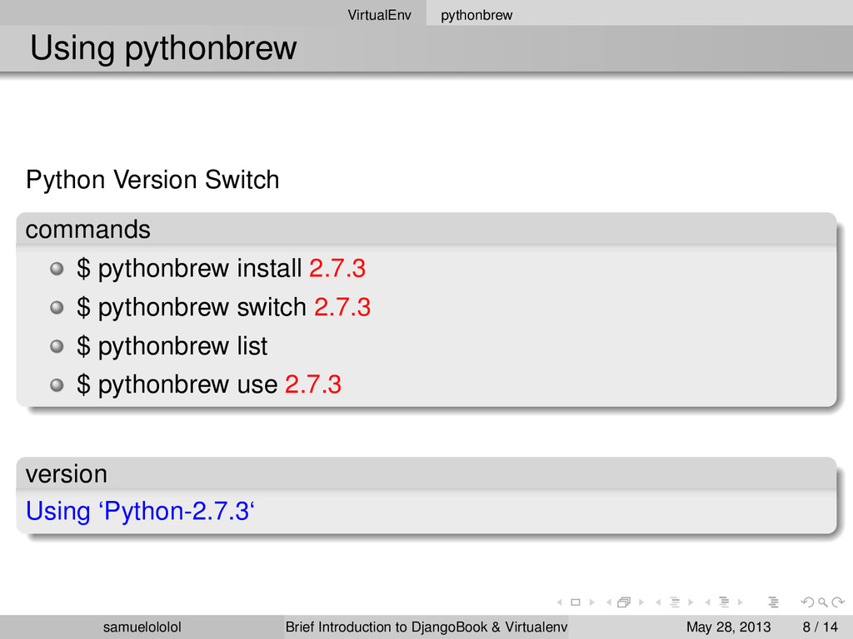Select the pythonbrew section tab
853x639 pixels.
coord(476,15)
